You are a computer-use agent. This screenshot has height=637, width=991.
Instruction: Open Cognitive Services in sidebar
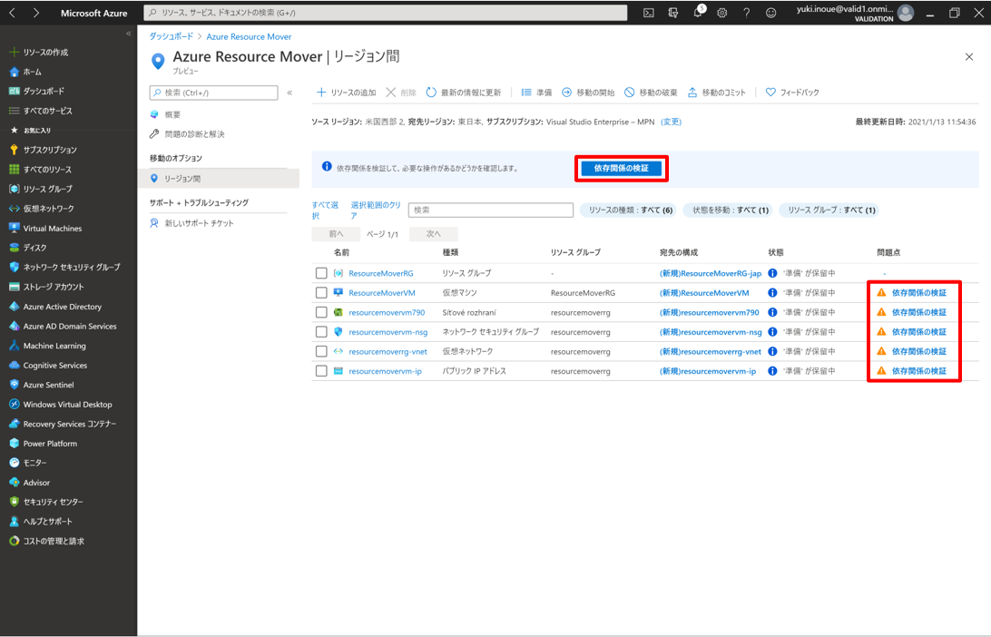pyautogui.click(x=48, y=366)
